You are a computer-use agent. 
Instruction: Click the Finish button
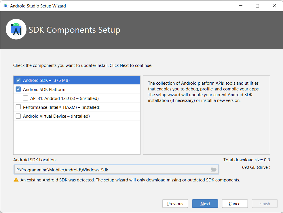(x=265, y=204)
